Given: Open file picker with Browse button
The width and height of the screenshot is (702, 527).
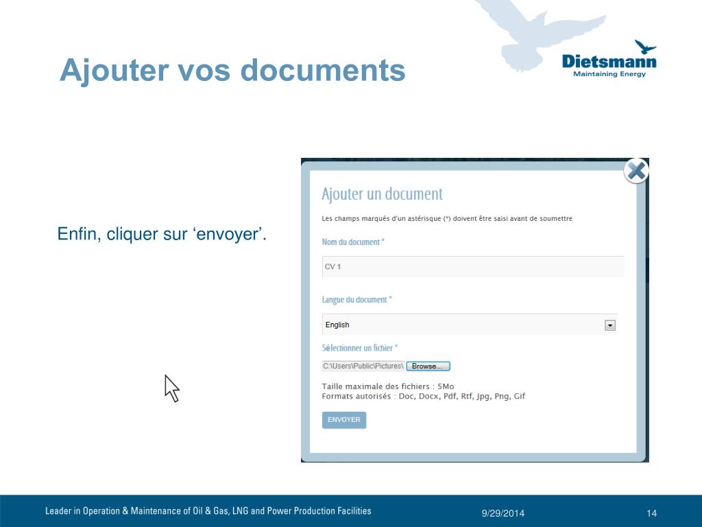Looking at the screenshot, I should (x=428, y=366).
